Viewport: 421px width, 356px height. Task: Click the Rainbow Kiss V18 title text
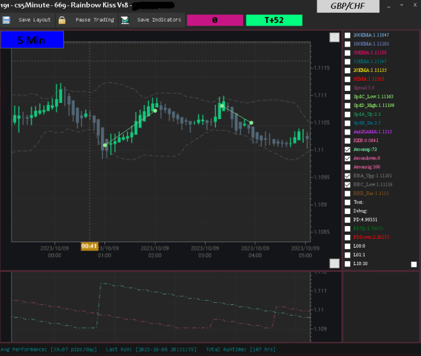coord(99,5)
